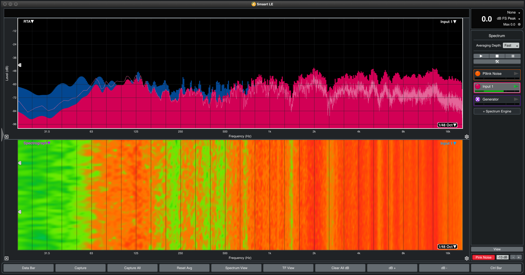The image size is (525, 275).
Task: Open the None meter source dropdown
Action: tap(514, 12)
